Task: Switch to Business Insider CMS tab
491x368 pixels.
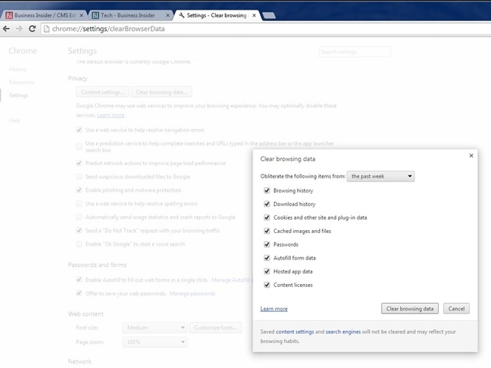Action: pyautogui.click(x=46, y=15)
